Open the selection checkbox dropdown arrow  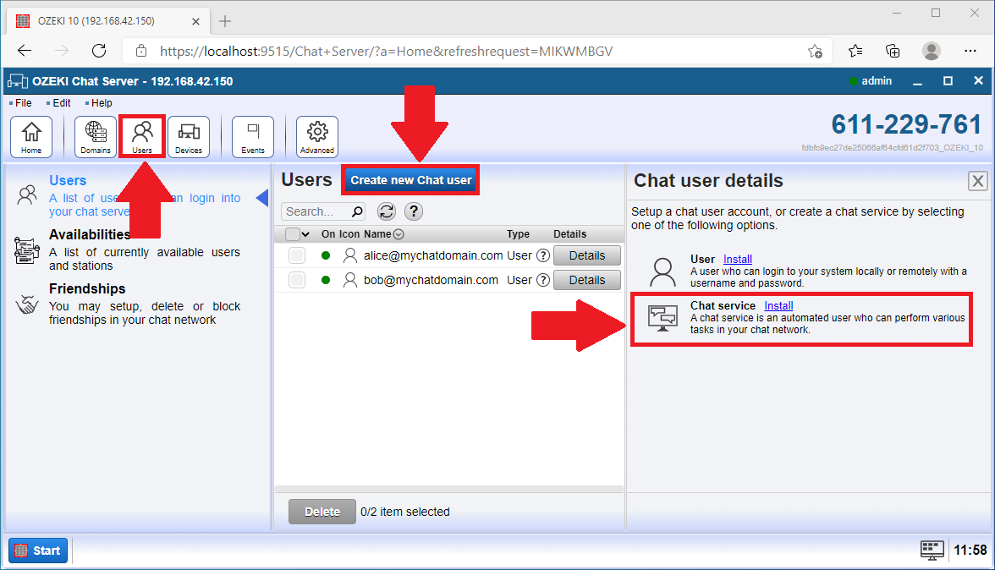click(305, 233)
